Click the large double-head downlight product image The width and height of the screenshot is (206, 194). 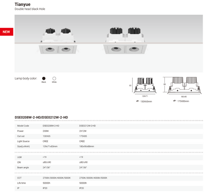125,41
